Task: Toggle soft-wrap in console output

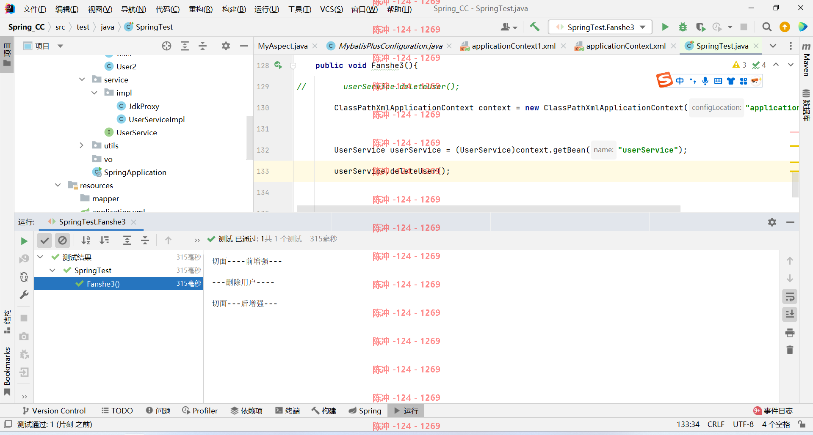Action: (x=790, y=297)
